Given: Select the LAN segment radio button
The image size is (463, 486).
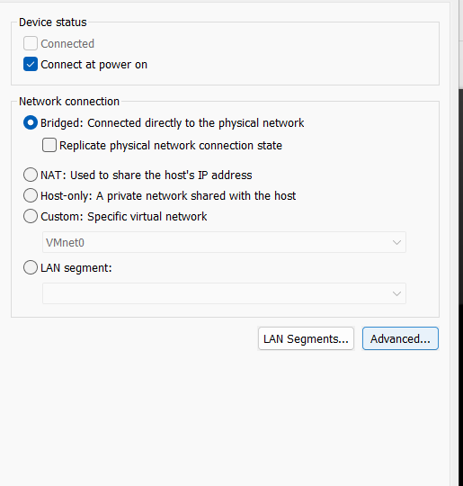Looking at the screenshot, I should 31,267.
